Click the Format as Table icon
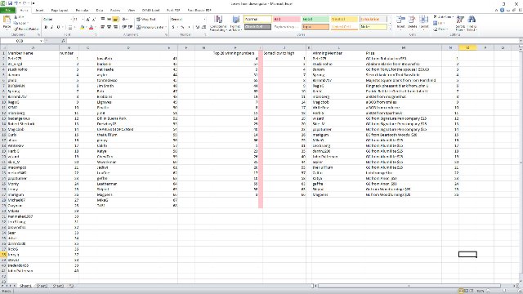523x294 pixels. [x=235, y=23]
